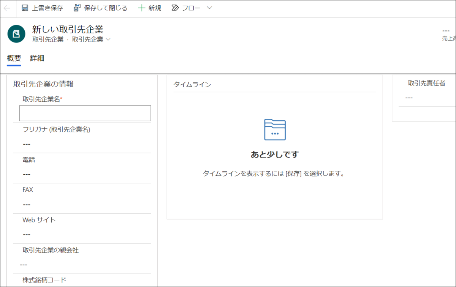Select the 概要 tab
This screenshot has height=287, width=456.
coord(14,58)
